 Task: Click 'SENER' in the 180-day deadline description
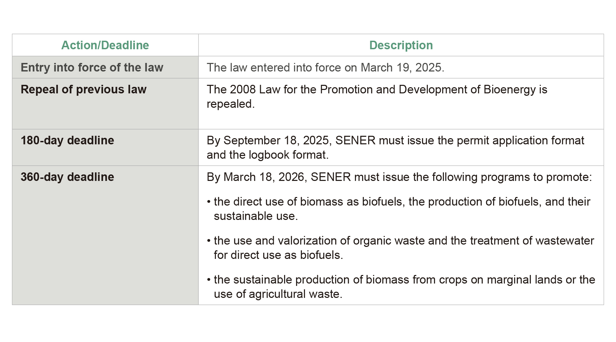click(355, 140)
